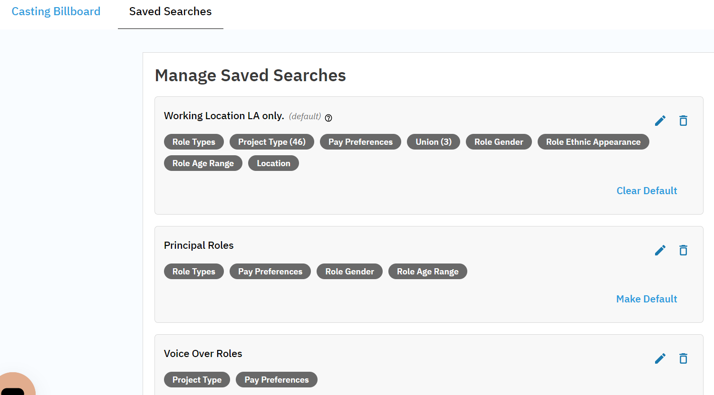Delete the Principal Roles saved search
Image resolution: width=714 pixels, height=395 pixels.
[683, 250]
